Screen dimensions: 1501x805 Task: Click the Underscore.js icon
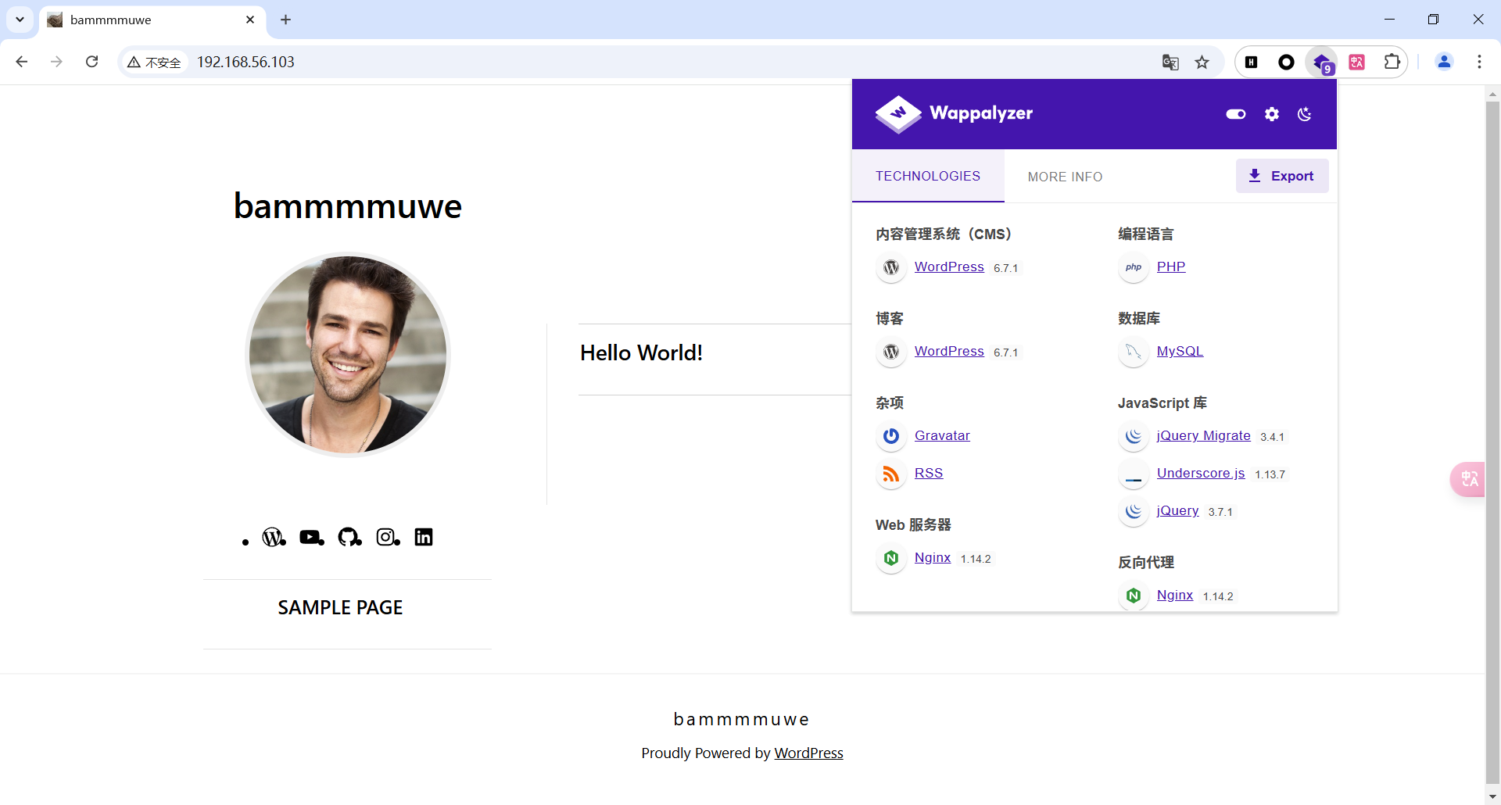(x=1134, y=474)
